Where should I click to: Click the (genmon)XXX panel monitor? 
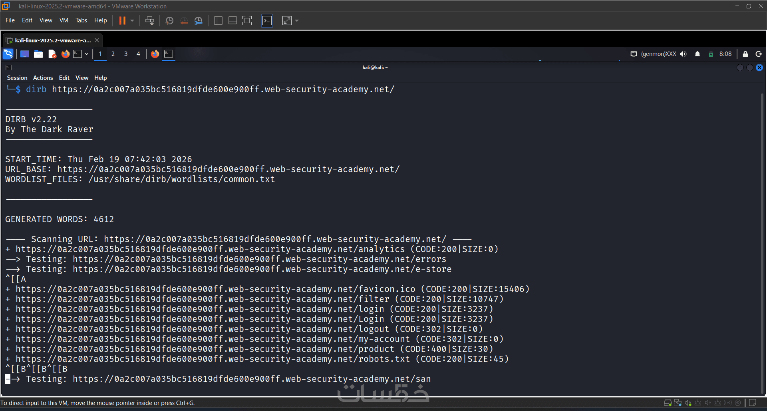(x=658, y=54)
